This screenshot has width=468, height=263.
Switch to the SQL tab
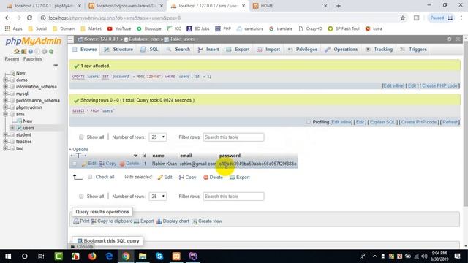tap(149, 50)
